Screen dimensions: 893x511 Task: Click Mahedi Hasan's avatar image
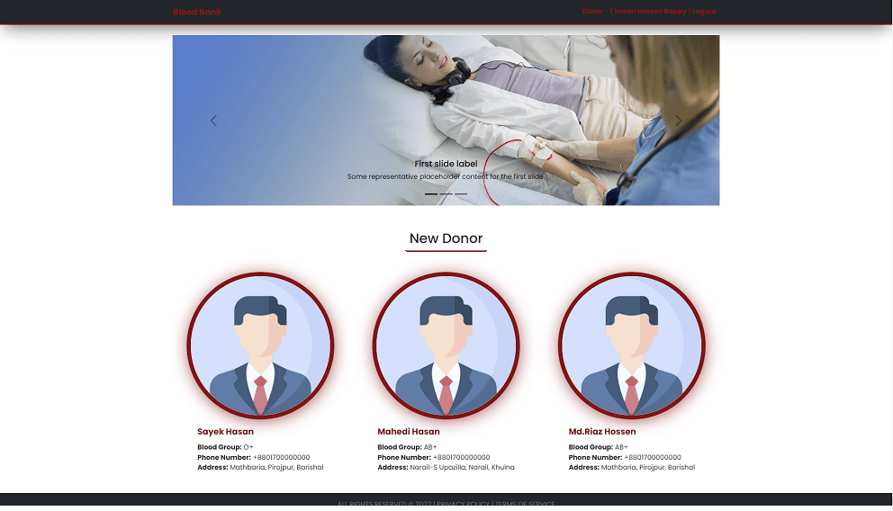click(x=446, y=346)
